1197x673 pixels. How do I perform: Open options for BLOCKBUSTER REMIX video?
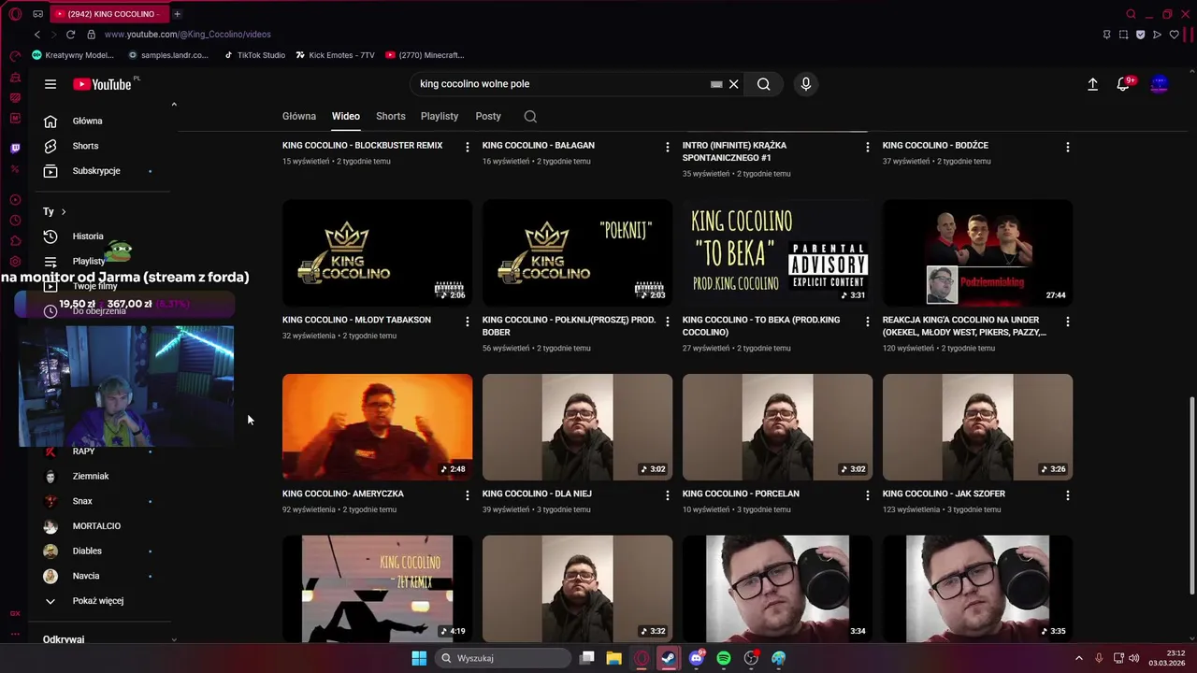467,147
